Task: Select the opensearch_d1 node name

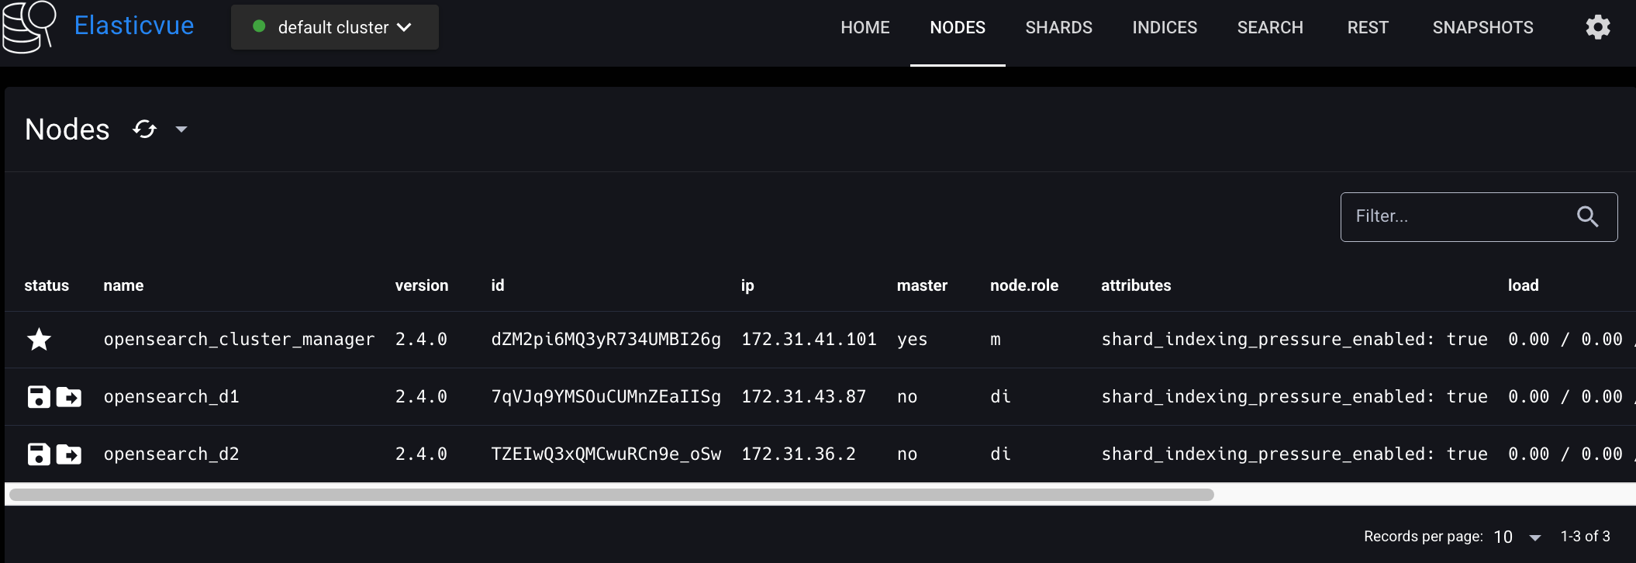Action: [171, 396]
